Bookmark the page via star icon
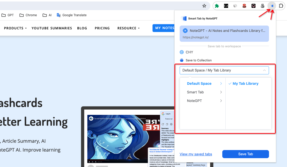This screenshot has height=167, width=287. (x=204, y=6)
